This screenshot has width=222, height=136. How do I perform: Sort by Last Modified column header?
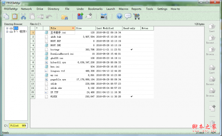[109, 28]
